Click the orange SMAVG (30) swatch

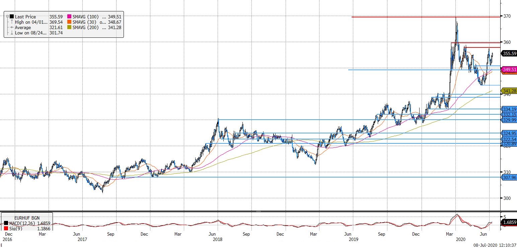coord(69,22)
